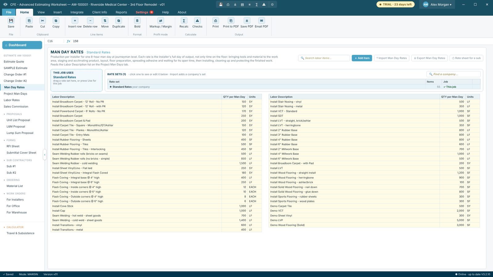
Task: Open the Settings ribbon tab
Action: [x=144, y=12]
